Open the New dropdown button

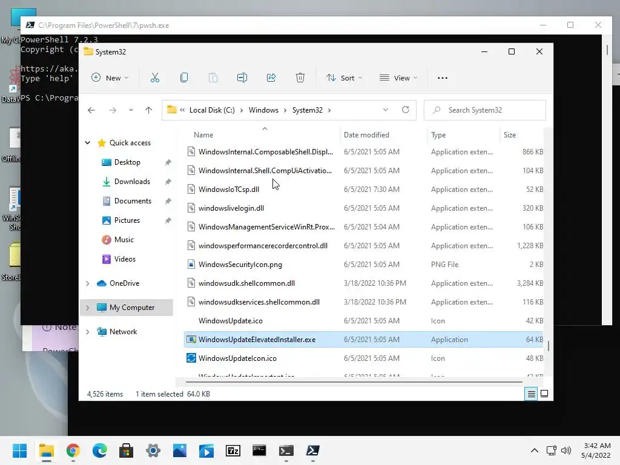tap(110, 78)
